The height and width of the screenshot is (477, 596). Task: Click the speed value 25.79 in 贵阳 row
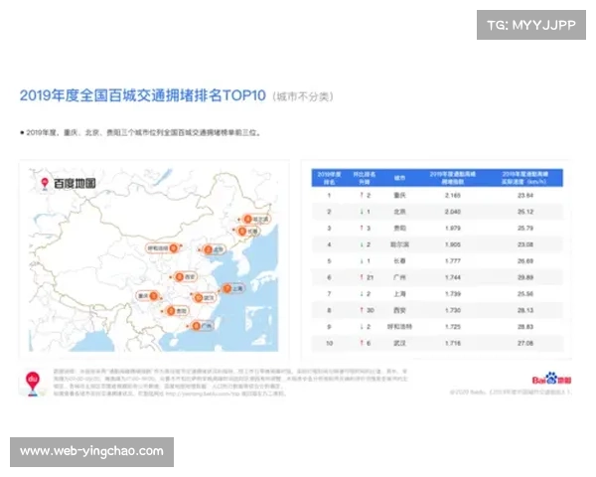coord(525,228)
